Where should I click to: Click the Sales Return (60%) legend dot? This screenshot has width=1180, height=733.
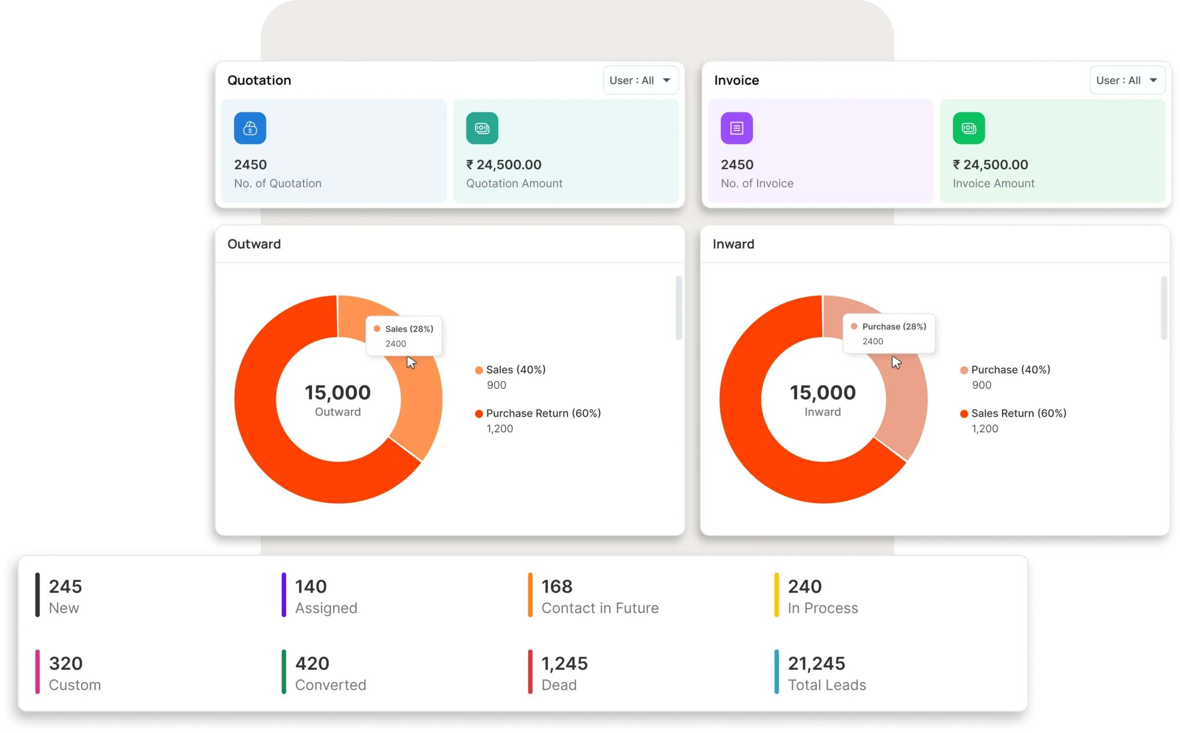[x=964, y=414]
